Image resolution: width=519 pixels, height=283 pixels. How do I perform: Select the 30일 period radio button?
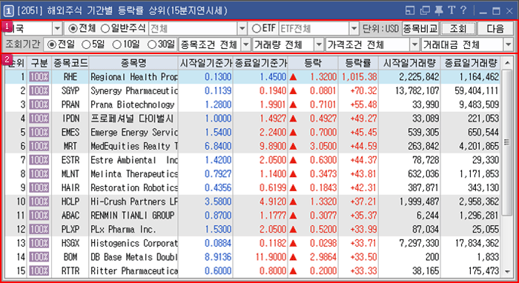tap(152, 44)
